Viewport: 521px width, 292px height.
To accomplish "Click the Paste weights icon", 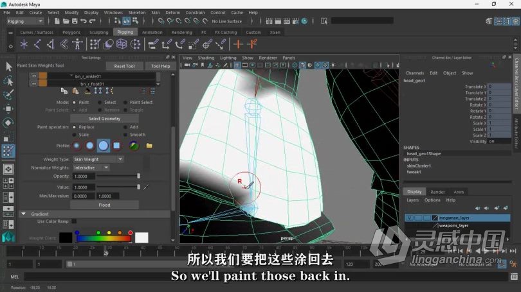I will coord(75,91).
